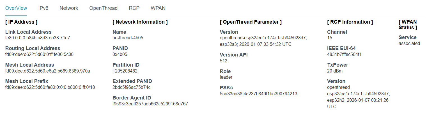Open the Network tab
The image size is (427, 120).
click(69, 8)
